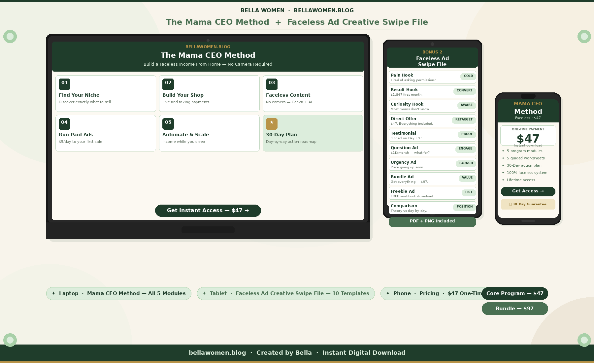Viewport: 594px width, 363px height.
Task: Select the Question Ad template title
Action: pos(404,148)
